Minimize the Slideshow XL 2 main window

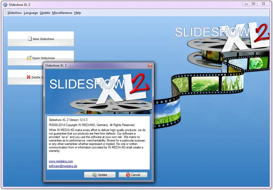246,4
